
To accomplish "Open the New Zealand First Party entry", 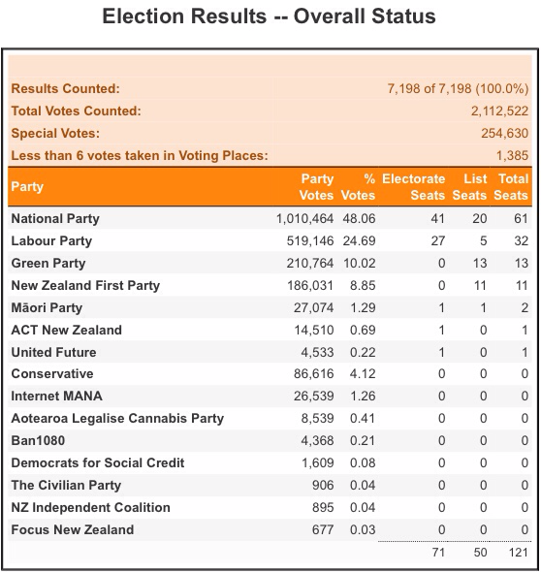I will (x=85, y=285).
